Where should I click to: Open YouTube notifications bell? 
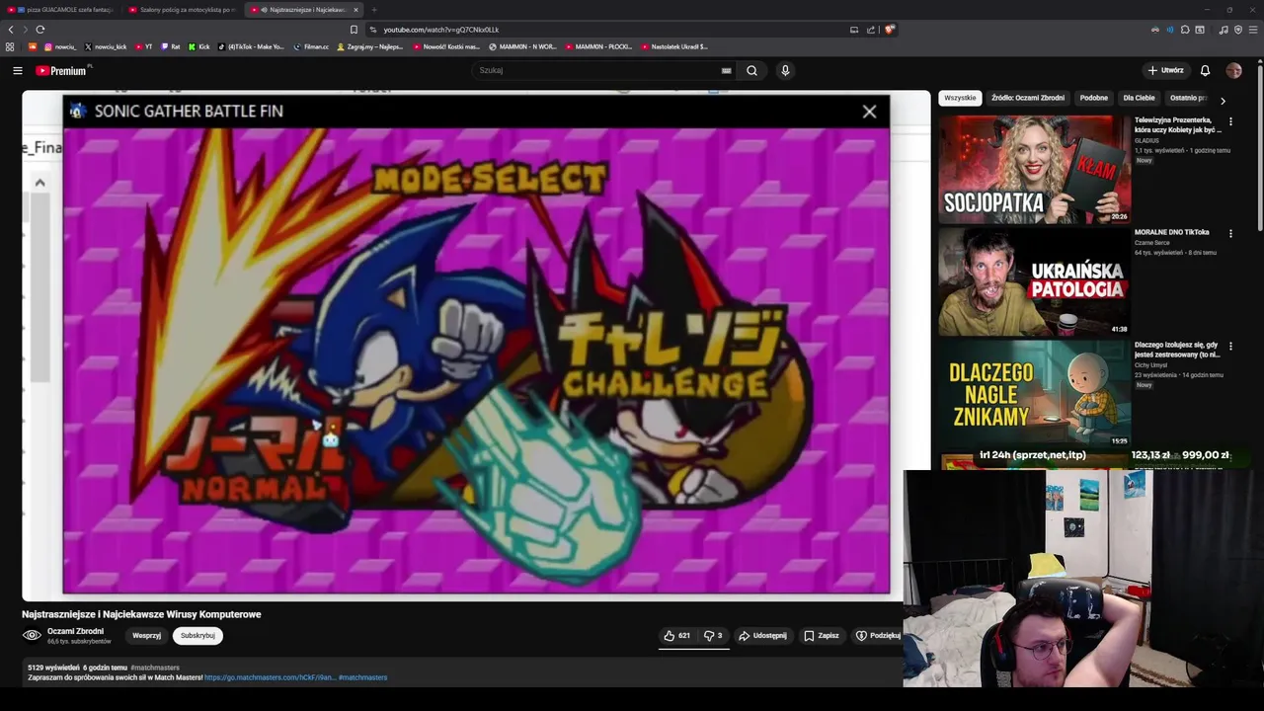(1205, 70)
